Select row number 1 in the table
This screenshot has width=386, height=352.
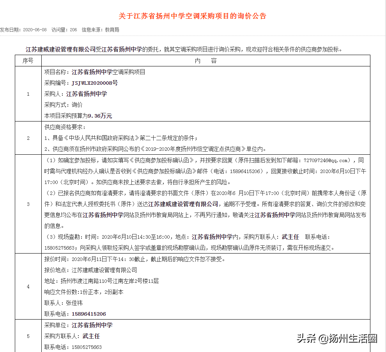(28, 94)
